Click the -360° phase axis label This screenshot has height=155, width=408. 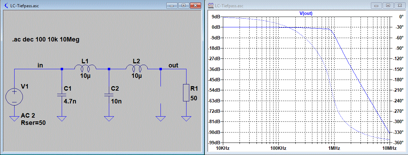coord(398,143)
